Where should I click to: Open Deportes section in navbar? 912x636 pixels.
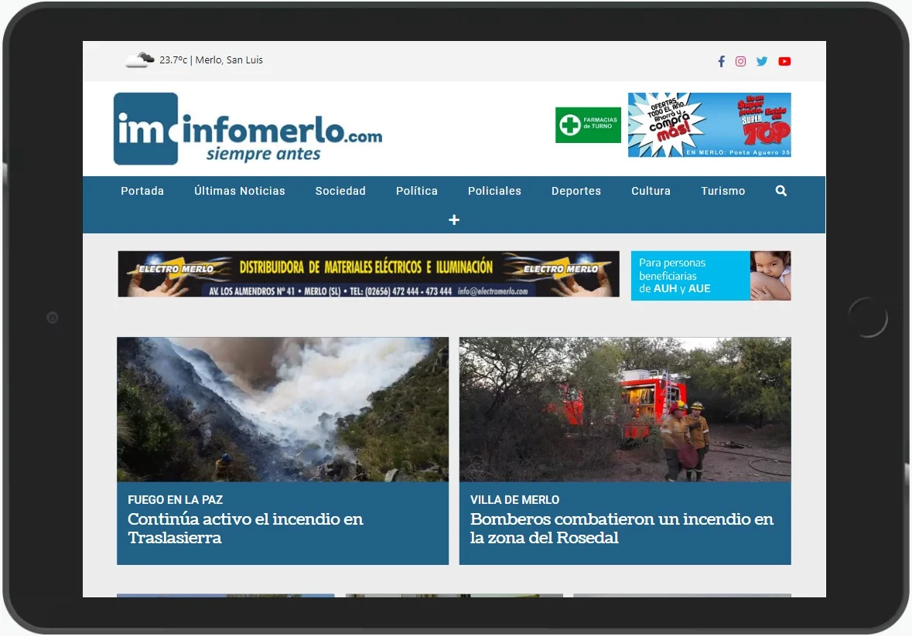coord(576,191)
